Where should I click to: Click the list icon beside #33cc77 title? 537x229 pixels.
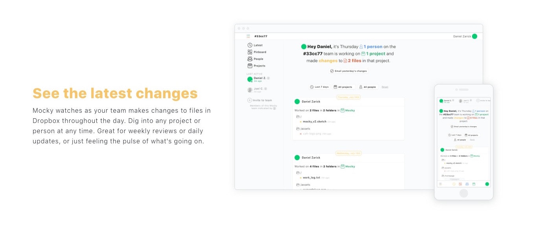point(248,36)
